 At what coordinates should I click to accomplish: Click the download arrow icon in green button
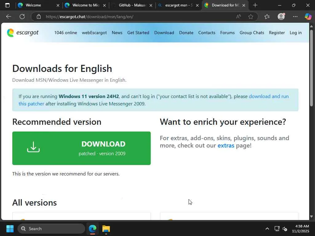pos(33,147)
